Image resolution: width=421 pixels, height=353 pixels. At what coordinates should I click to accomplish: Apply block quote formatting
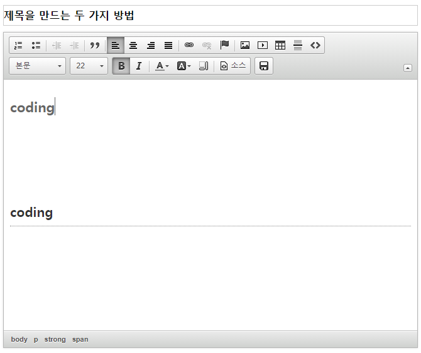coord(94,45)
